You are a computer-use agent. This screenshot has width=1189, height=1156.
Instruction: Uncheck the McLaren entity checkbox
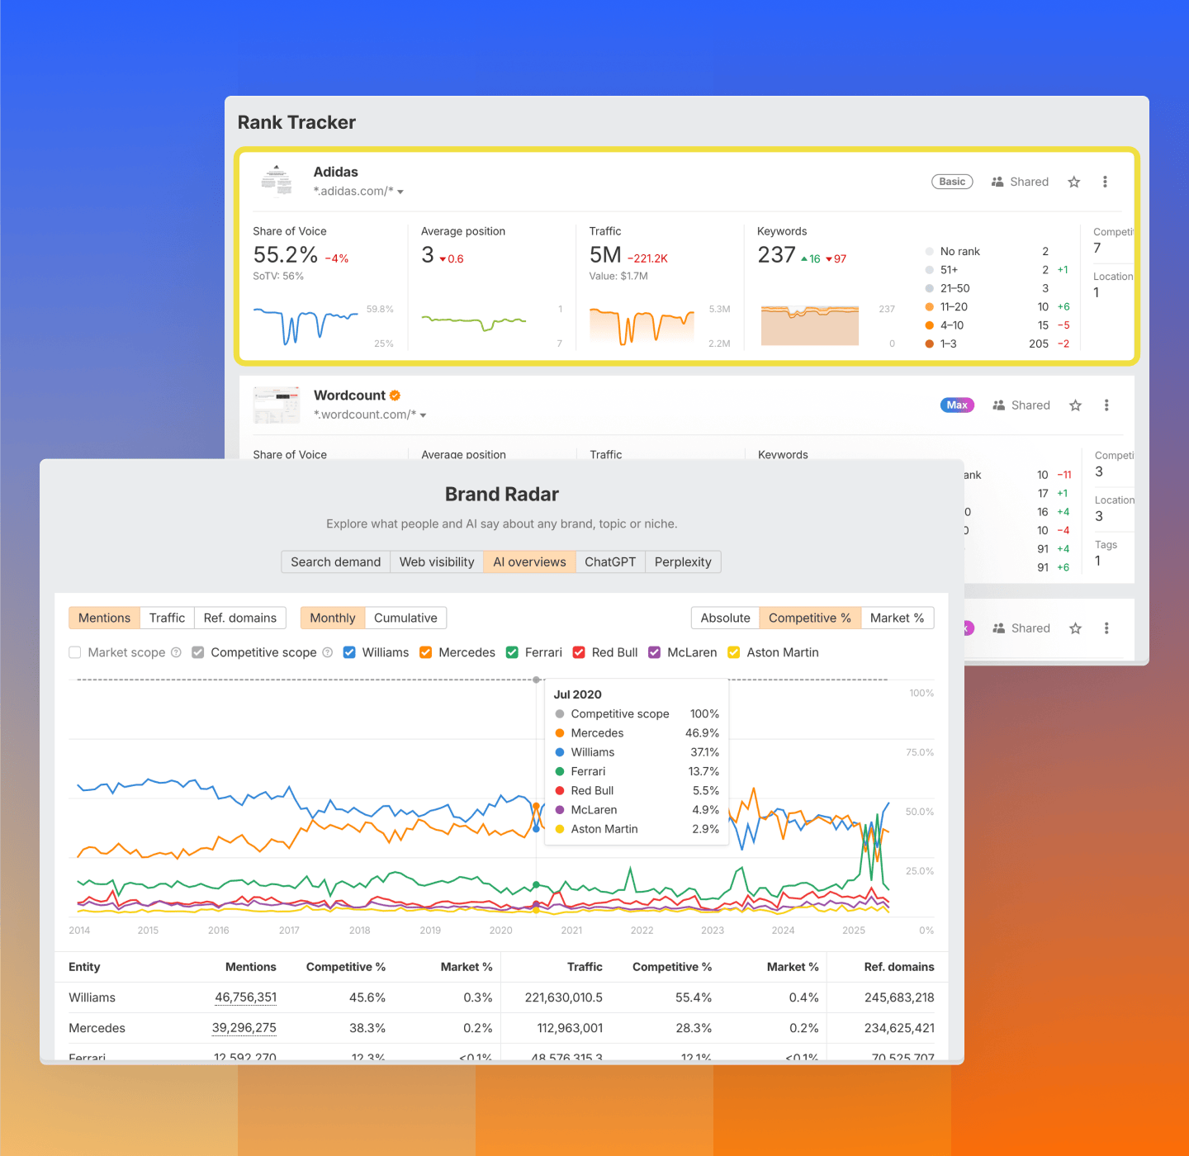pyautogui.click(x=654, y=652)
